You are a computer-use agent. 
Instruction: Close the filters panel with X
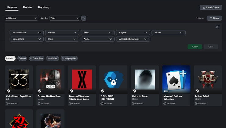[x=217, y=27]
